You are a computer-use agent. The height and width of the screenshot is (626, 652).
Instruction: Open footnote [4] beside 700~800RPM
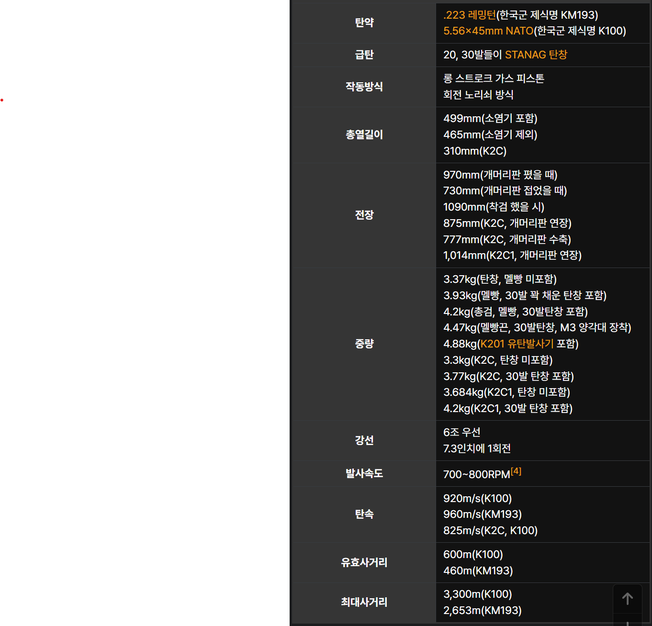tap(516, 471)
